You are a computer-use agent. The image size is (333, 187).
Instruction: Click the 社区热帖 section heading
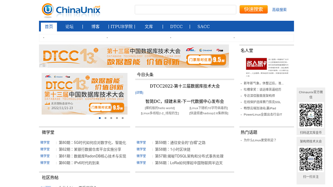click(50, 178)
